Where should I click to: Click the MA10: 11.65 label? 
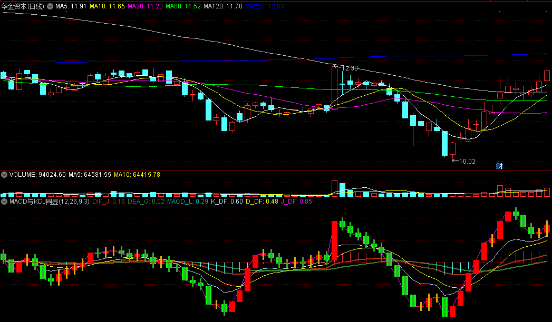click(107, 6)
